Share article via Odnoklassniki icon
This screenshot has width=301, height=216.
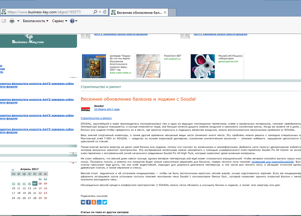coord(94,202)
